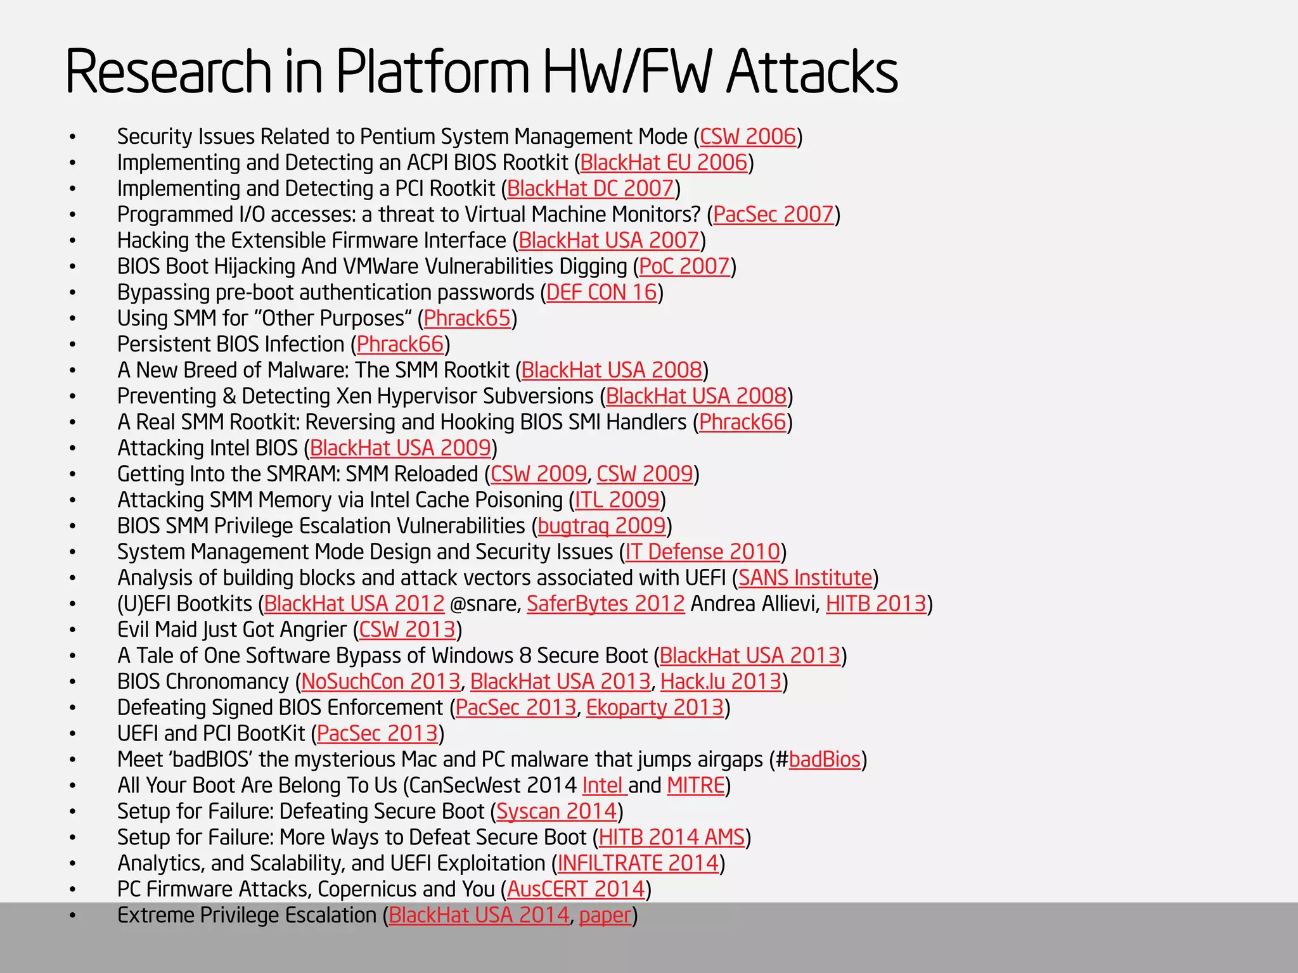Follow the INFILTRATE 2014 link

coord(638,864)
